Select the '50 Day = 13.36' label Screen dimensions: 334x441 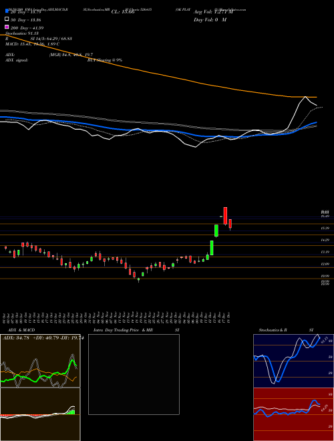pyautogui.click(x=26, y=20)
